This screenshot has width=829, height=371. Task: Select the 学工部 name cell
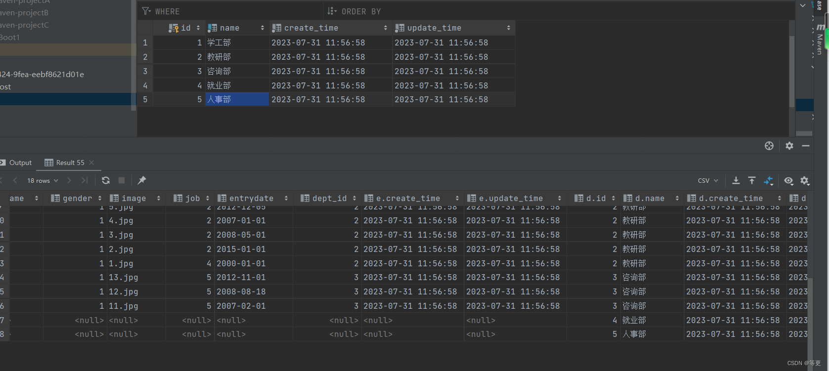point(237,42)
